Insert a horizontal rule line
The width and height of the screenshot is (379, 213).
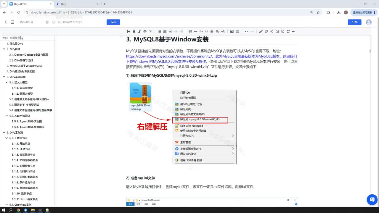coord(196,31)
